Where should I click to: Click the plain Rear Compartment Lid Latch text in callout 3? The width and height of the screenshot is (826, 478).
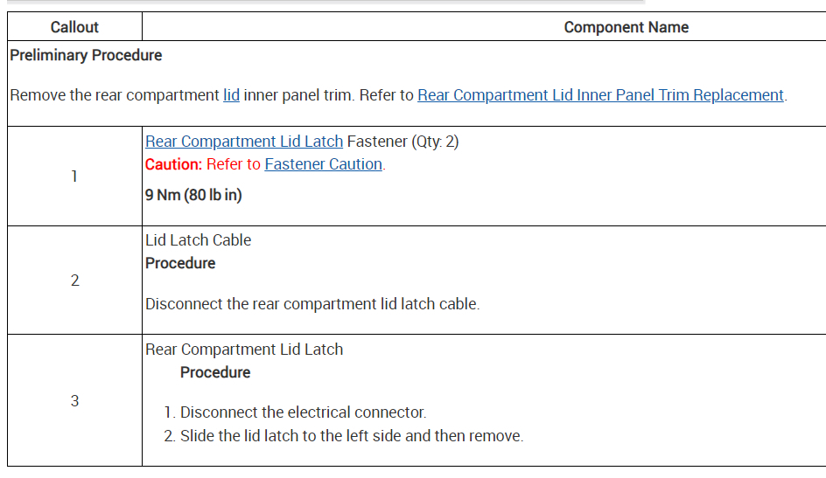(x=244, y=350)
